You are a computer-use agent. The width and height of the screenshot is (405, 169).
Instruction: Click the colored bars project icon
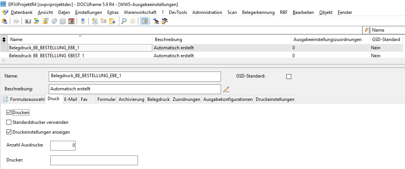click(x=36, y=21)
